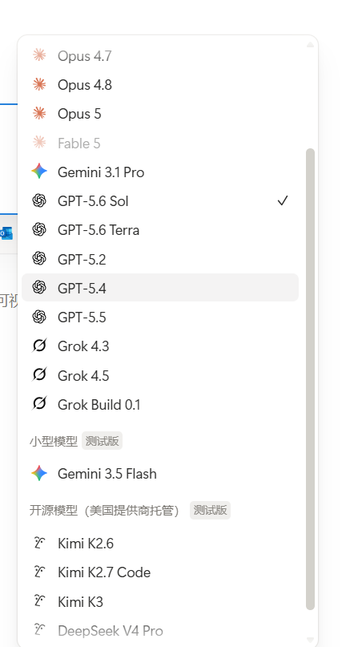Select Grok Build 0.1
The height and width of the screenshot is (647, 362).
coord(160,404)
